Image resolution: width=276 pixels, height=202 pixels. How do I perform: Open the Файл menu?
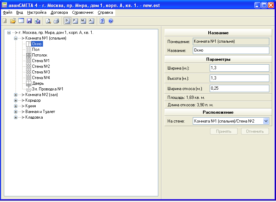(7, 12)
